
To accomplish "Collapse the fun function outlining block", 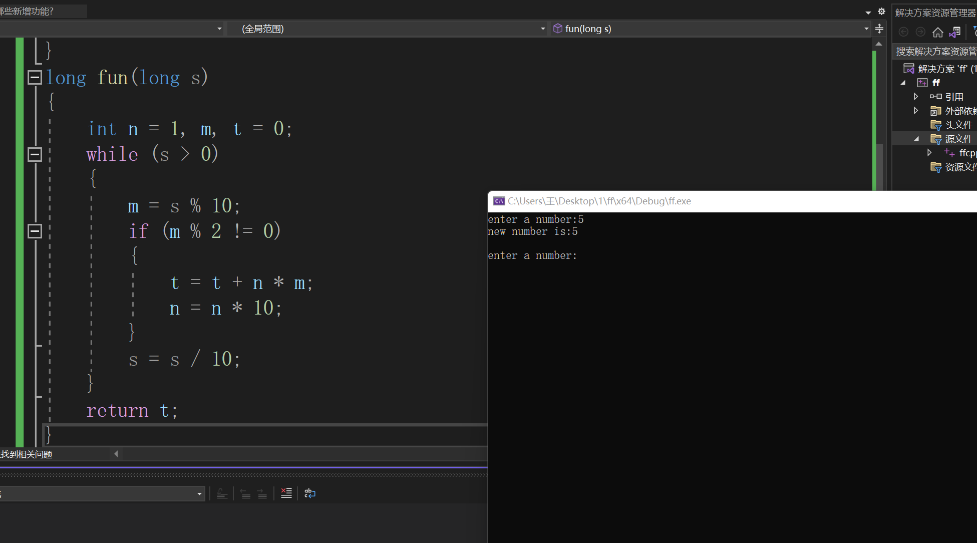I will (x=35, y=77).
